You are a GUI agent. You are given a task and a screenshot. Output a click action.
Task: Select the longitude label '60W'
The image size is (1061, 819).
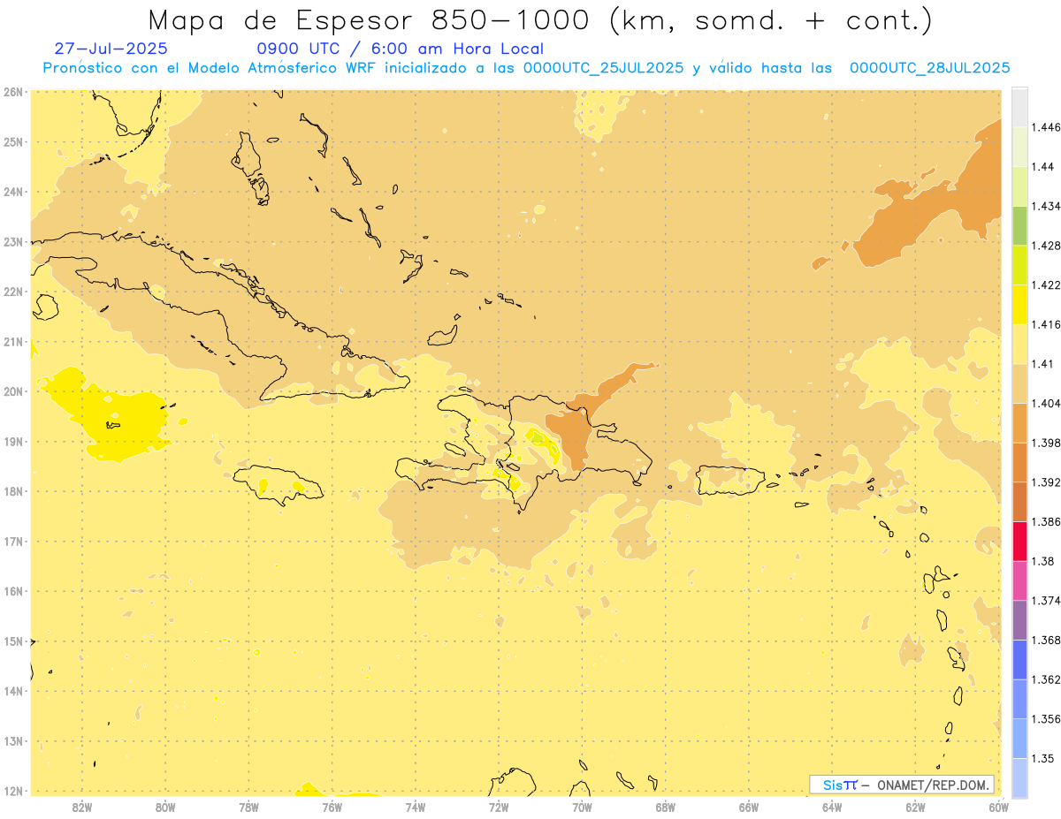(x=998, y=807)
